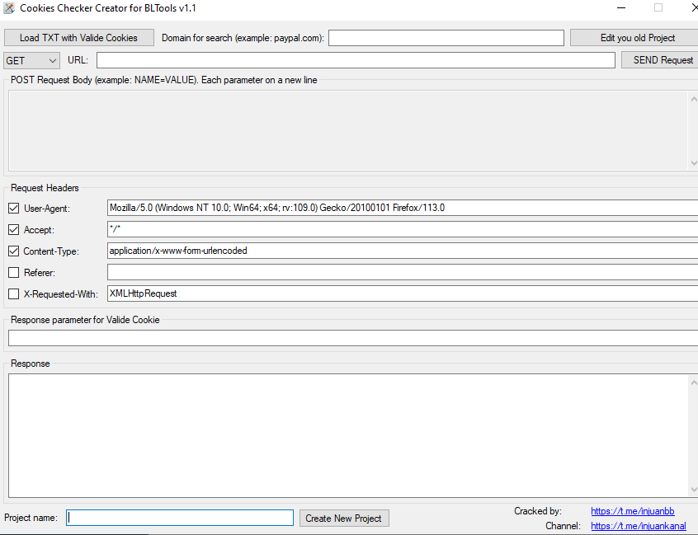698x535 pixels.
Task: Click the 'Project name:' label
Action: click(x=31, y=518)
